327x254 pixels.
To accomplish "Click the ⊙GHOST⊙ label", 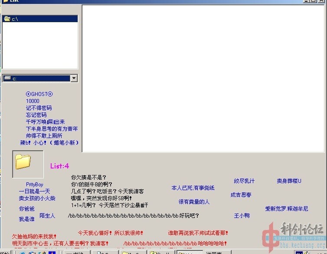I will tap(39, 94).
